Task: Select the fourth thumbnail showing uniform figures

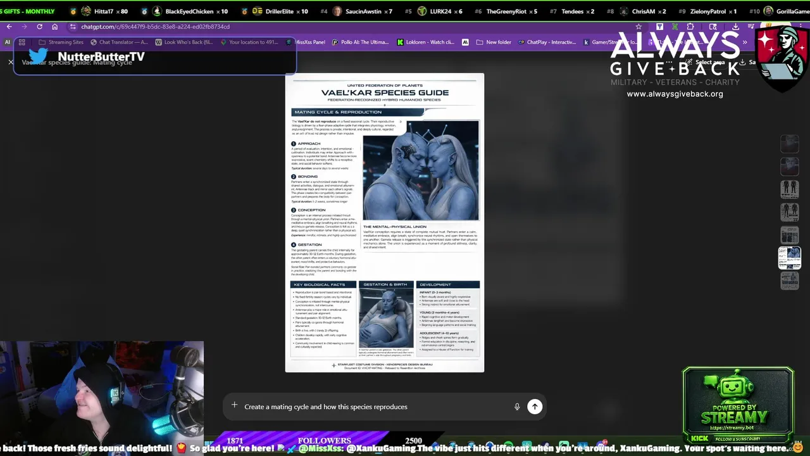Action: 789,212
